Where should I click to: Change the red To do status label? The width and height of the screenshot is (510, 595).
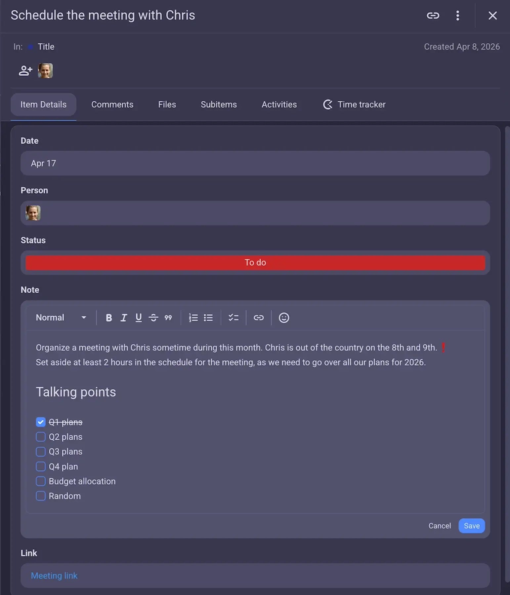[255, 263]
